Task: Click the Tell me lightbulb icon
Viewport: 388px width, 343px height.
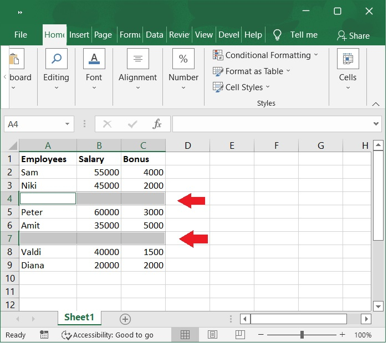Action: pos(277,34)
